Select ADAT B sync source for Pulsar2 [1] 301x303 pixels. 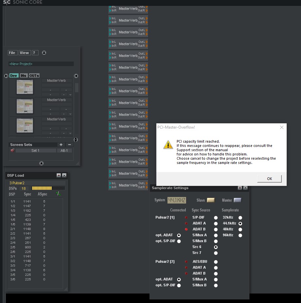216,230
